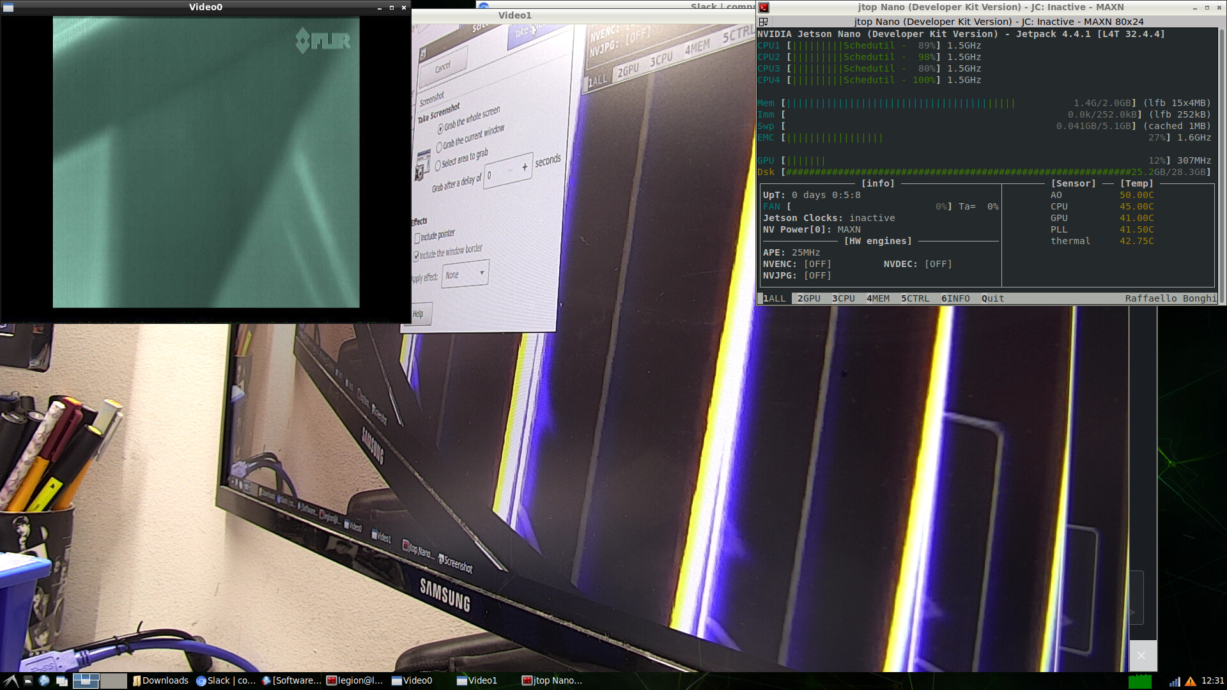Screen dimensions: 1227x690
Task: Click the '[HW engines]' section header
Action: pyautogui.click(x=878, y=241)
